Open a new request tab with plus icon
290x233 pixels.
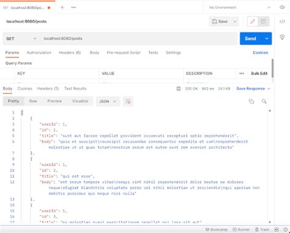[62, 7]
